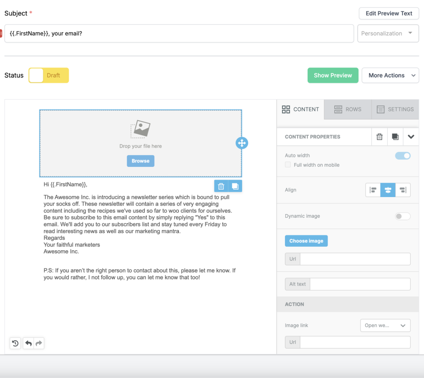Redo the last change
Viewport: 424px width, 378px height.
[x=39, y=343]
